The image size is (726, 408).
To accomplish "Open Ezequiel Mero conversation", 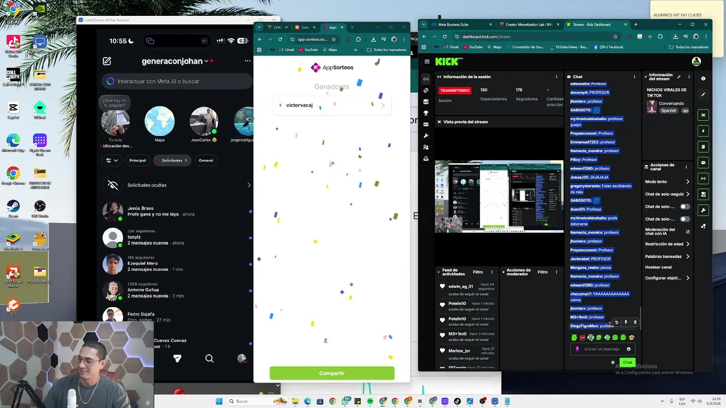I will [x=176, y=263].
